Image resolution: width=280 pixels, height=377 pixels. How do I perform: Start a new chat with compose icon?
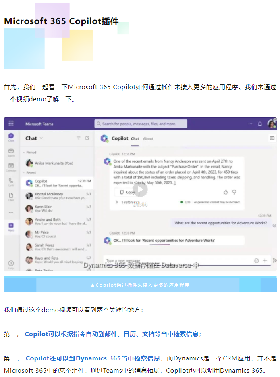87,138
